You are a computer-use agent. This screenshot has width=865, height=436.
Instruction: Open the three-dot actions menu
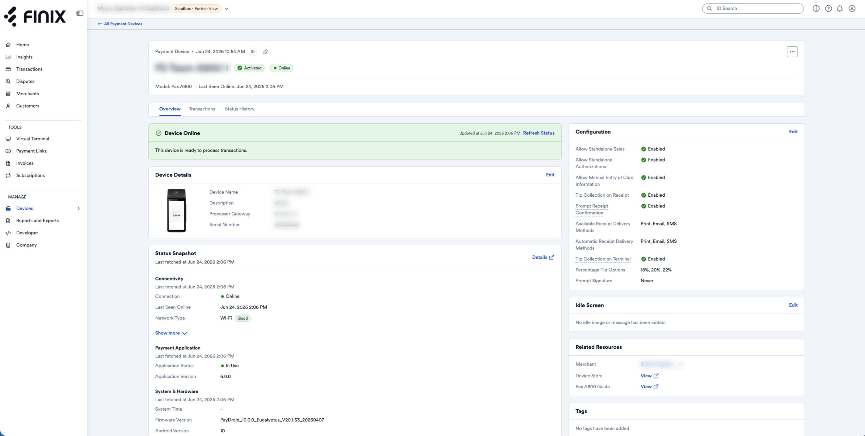coord(792,51)
